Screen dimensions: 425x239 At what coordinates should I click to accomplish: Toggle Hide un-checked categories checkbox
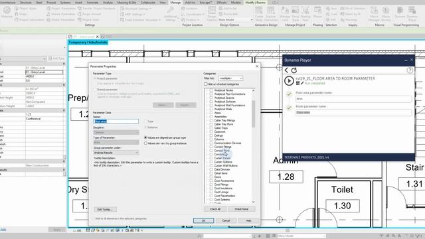(205, 84)
